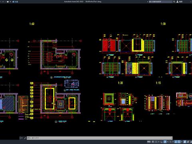Expand object snap settings dropdown arrow
Image resolution: width=192 pixels, height=144 pixels.
[x=182, y=142]
